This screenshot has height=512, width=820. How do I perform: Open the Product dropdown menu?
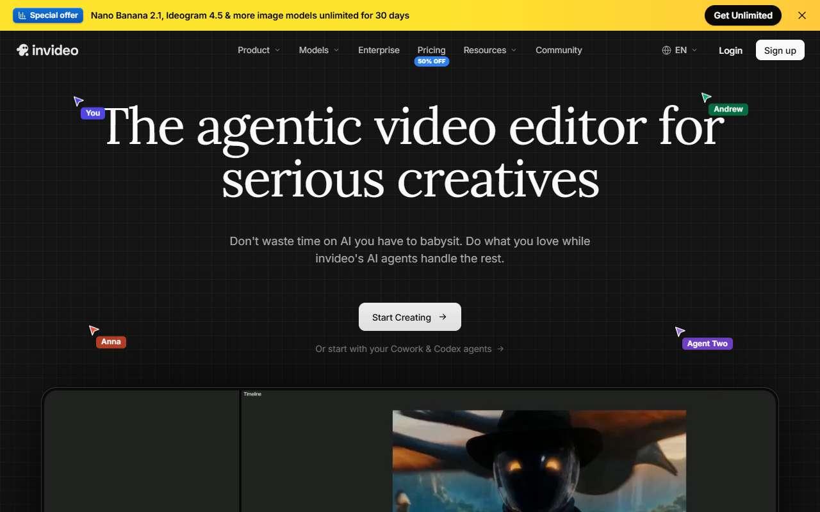click(259, 50)
